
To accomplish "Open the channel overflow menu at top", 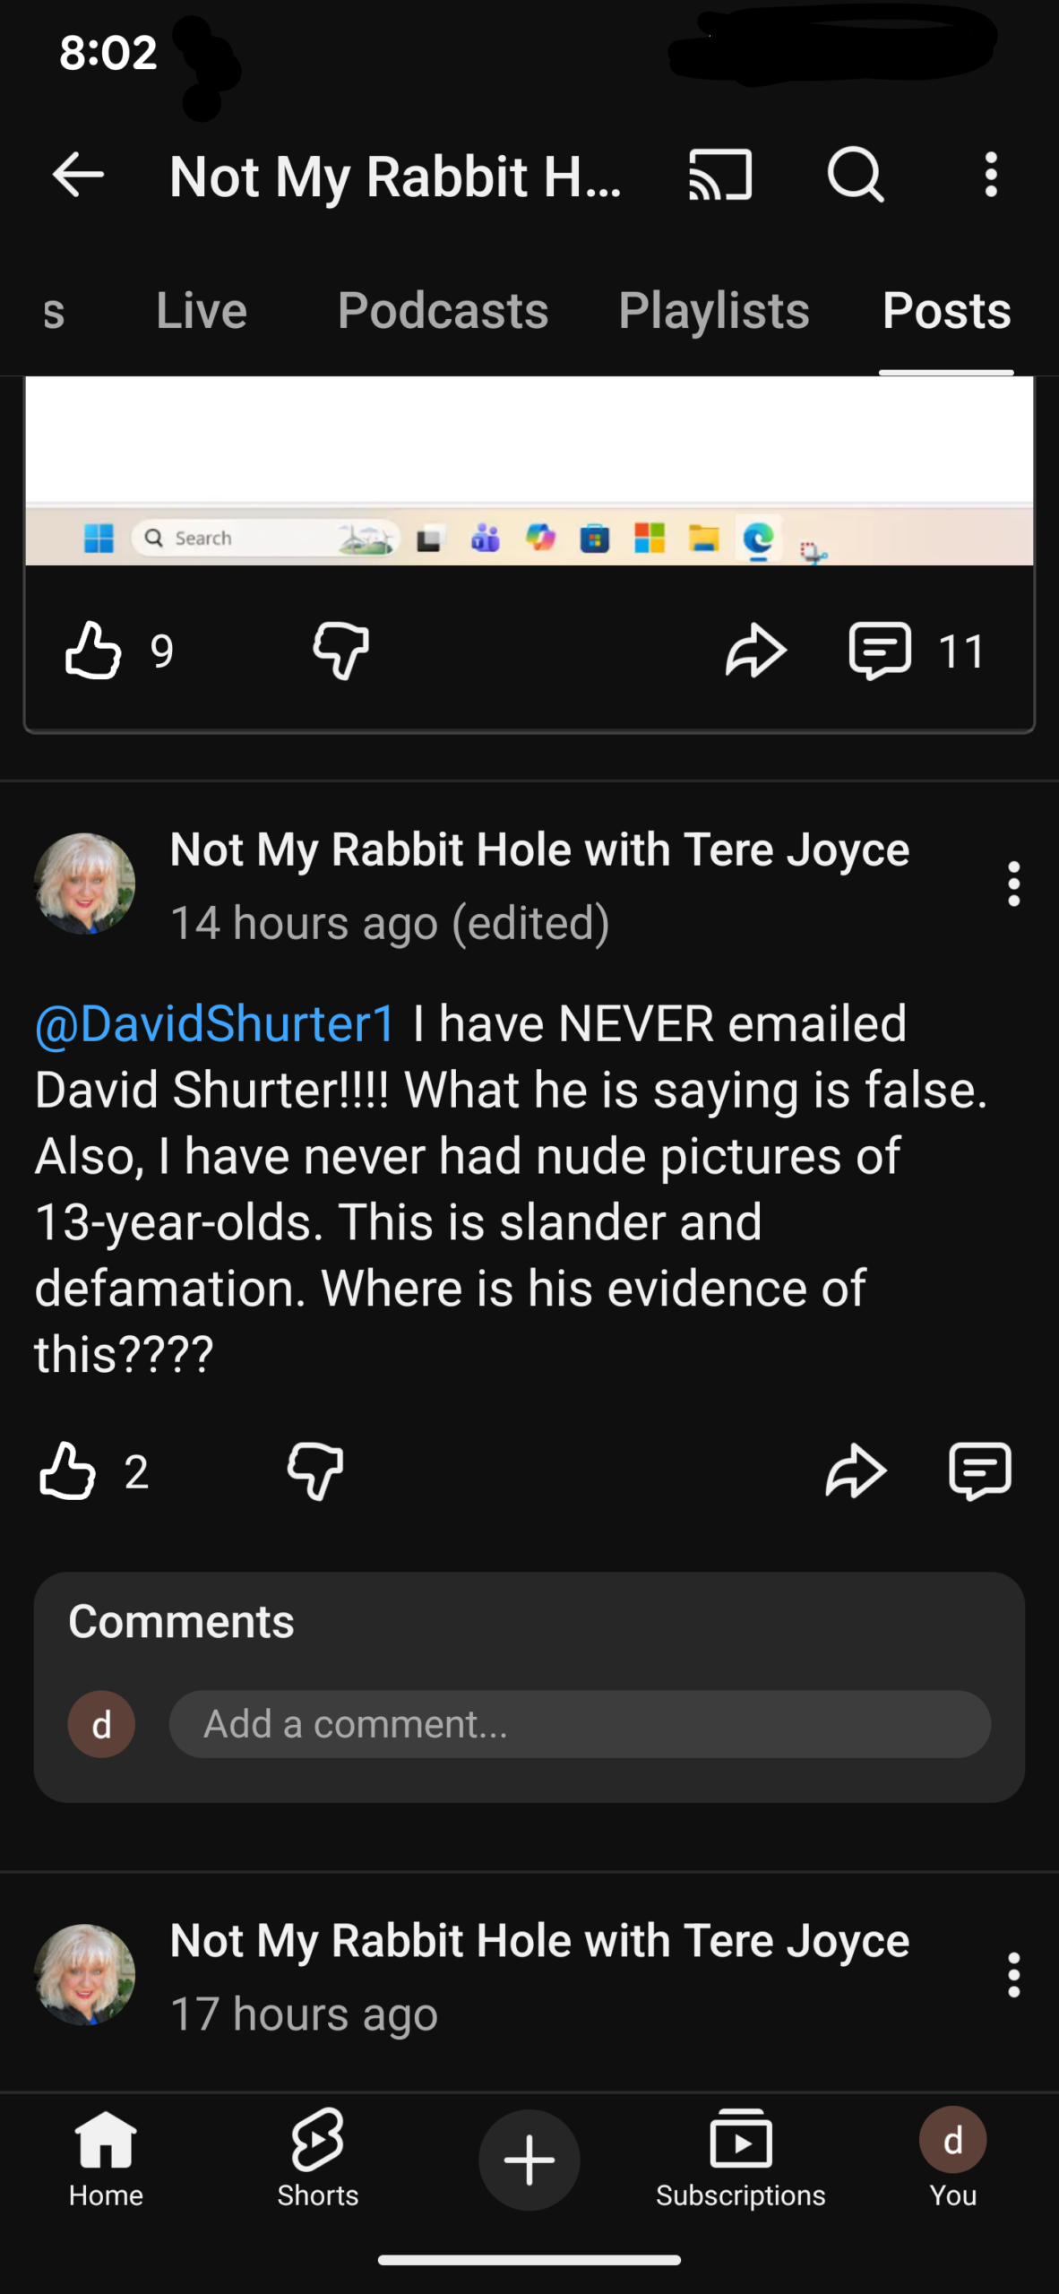I will tap(990, 175).
